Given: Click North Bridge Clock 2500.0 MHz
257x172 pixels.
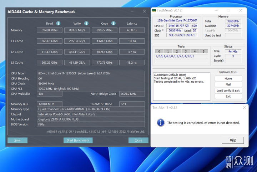Looking at the screenshot, I should [x=132, y=94].
